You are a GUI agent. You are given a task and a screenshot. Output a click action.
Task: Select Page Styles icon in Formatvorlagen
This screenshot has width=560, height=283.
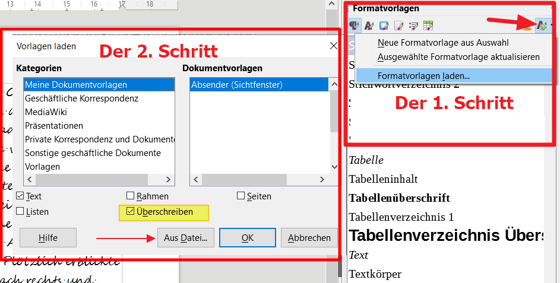pyautogui.click(x=398, y=26)
